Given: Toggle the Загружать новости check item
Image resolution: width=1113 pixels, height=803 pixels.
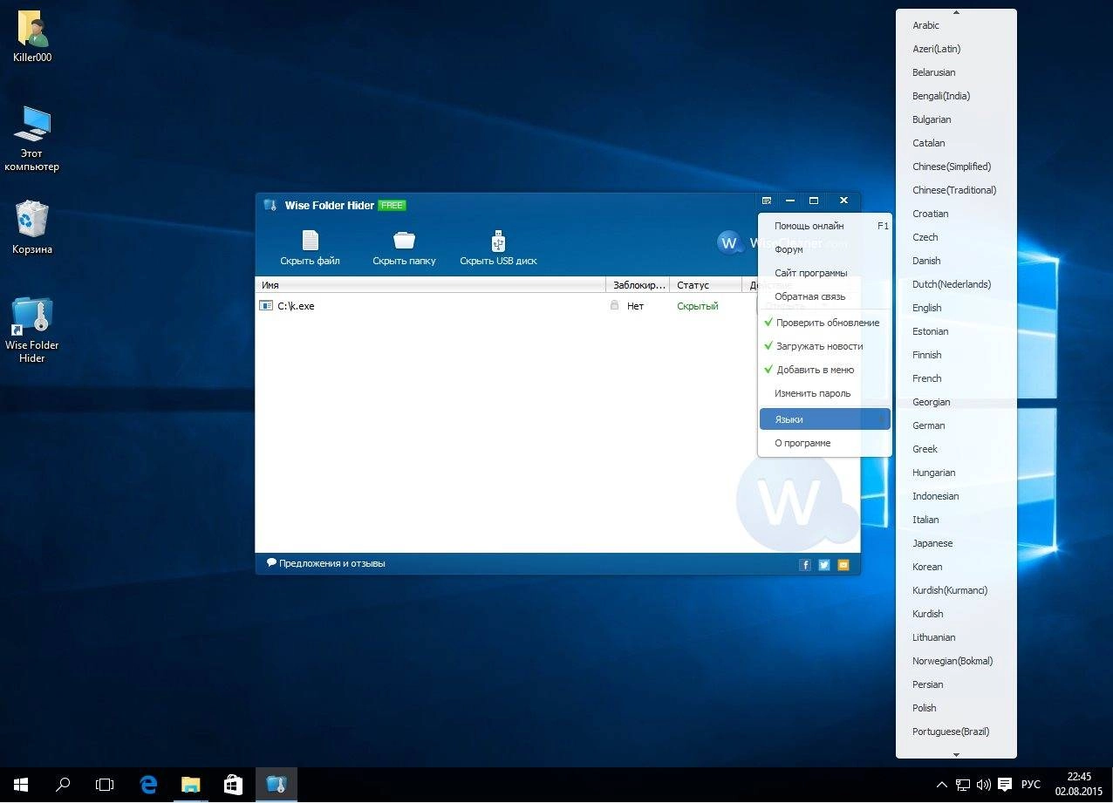Looking at the screenshot, I should pyautogui.click(x=825, y=346).
